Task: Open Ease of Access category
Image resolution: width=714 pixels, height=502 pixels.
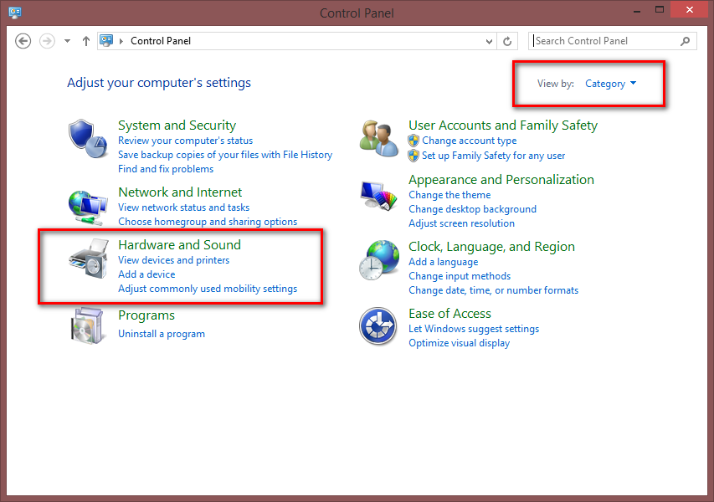Action: click(449, 314)
